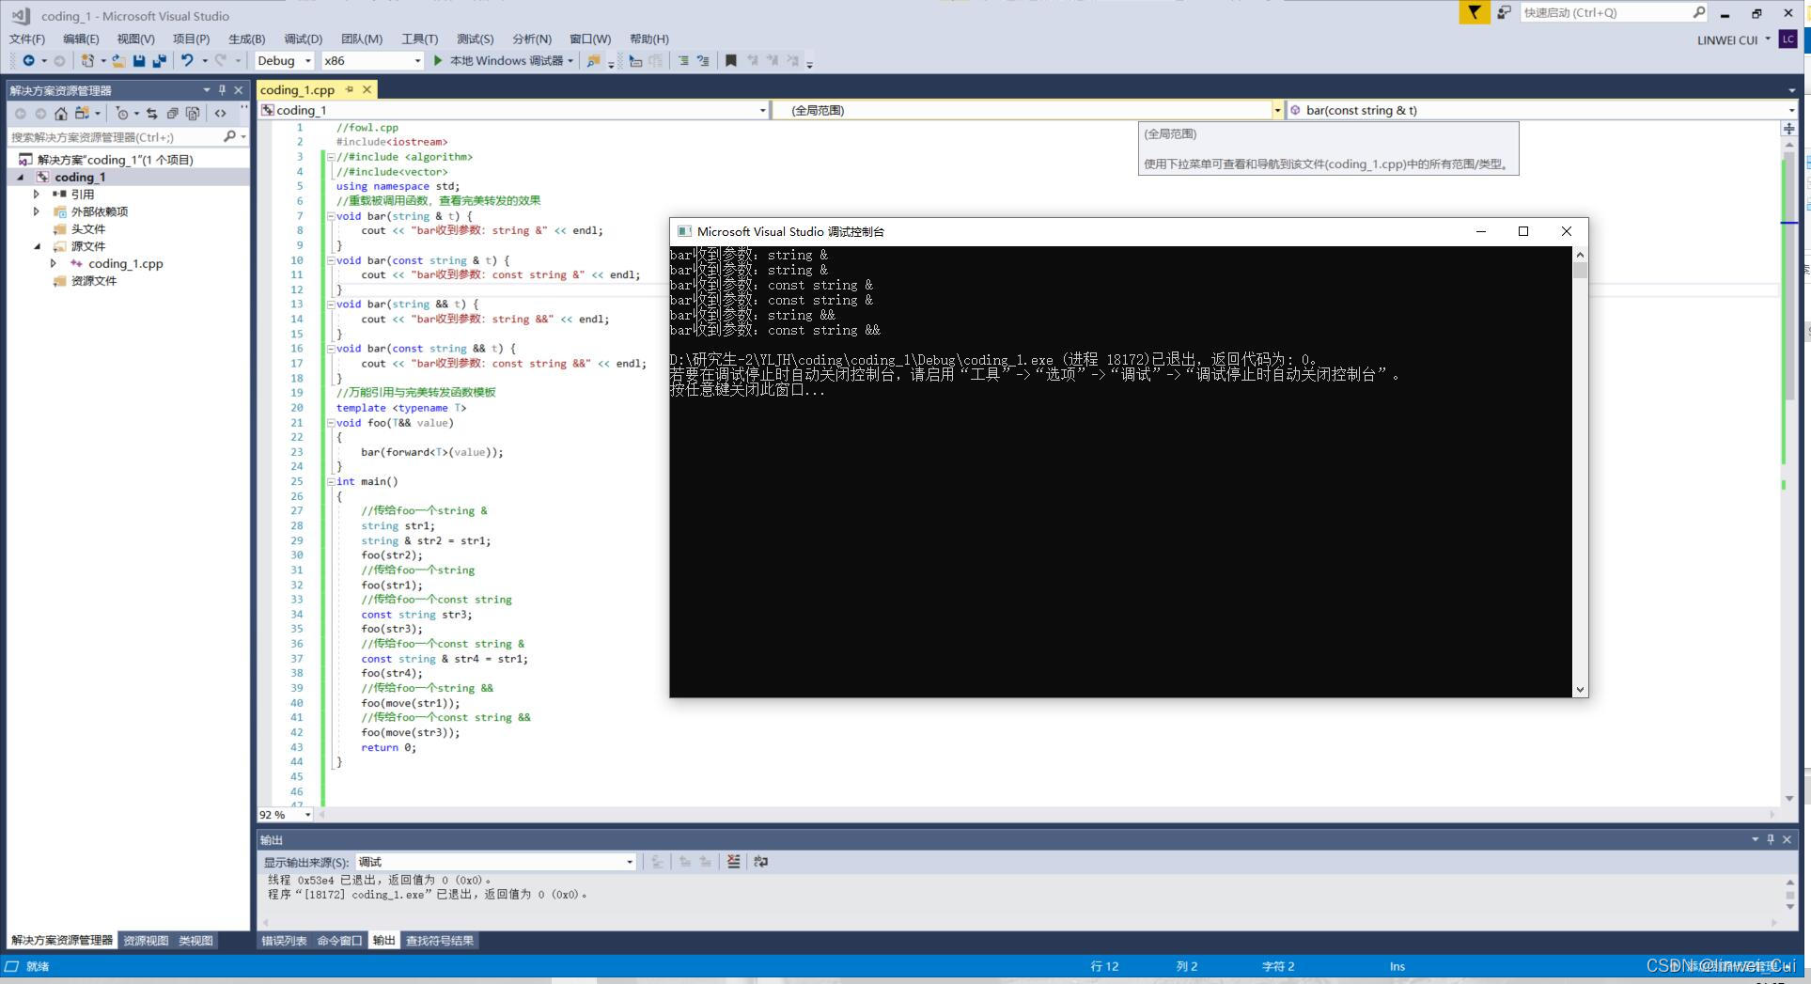Screen dimensions: 1811x984
Task: Toggle word wrap in Output panel
Action: (760, 861)
